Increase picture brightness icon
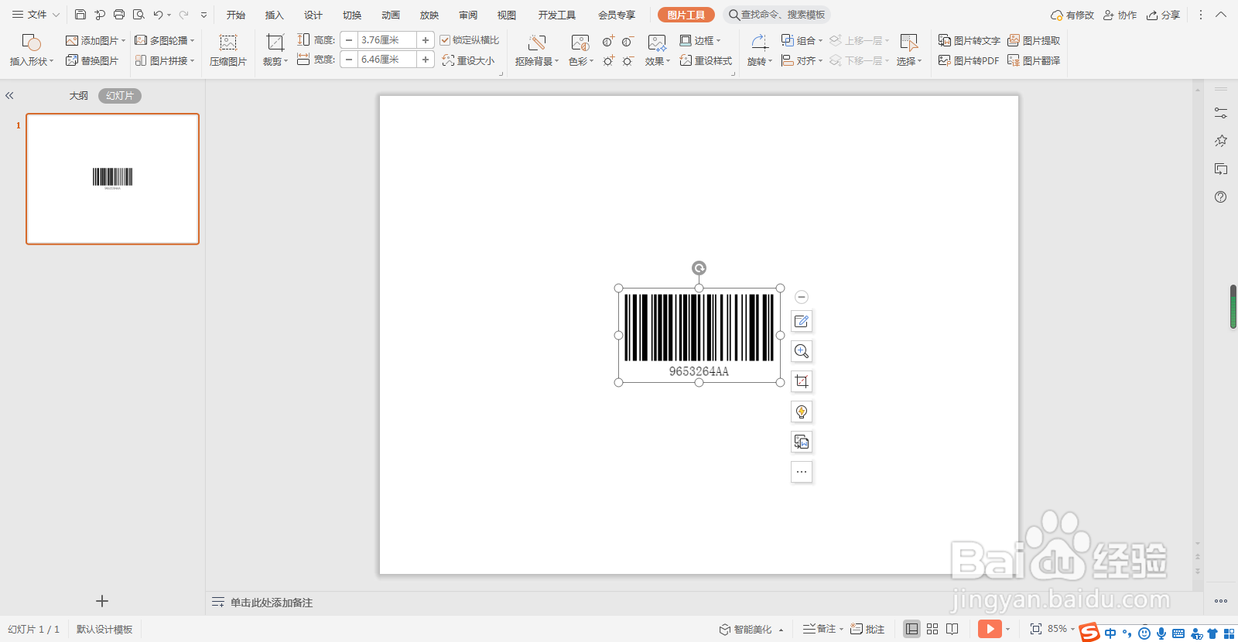This screenshot has width=1238, height=642. (608, 60)
